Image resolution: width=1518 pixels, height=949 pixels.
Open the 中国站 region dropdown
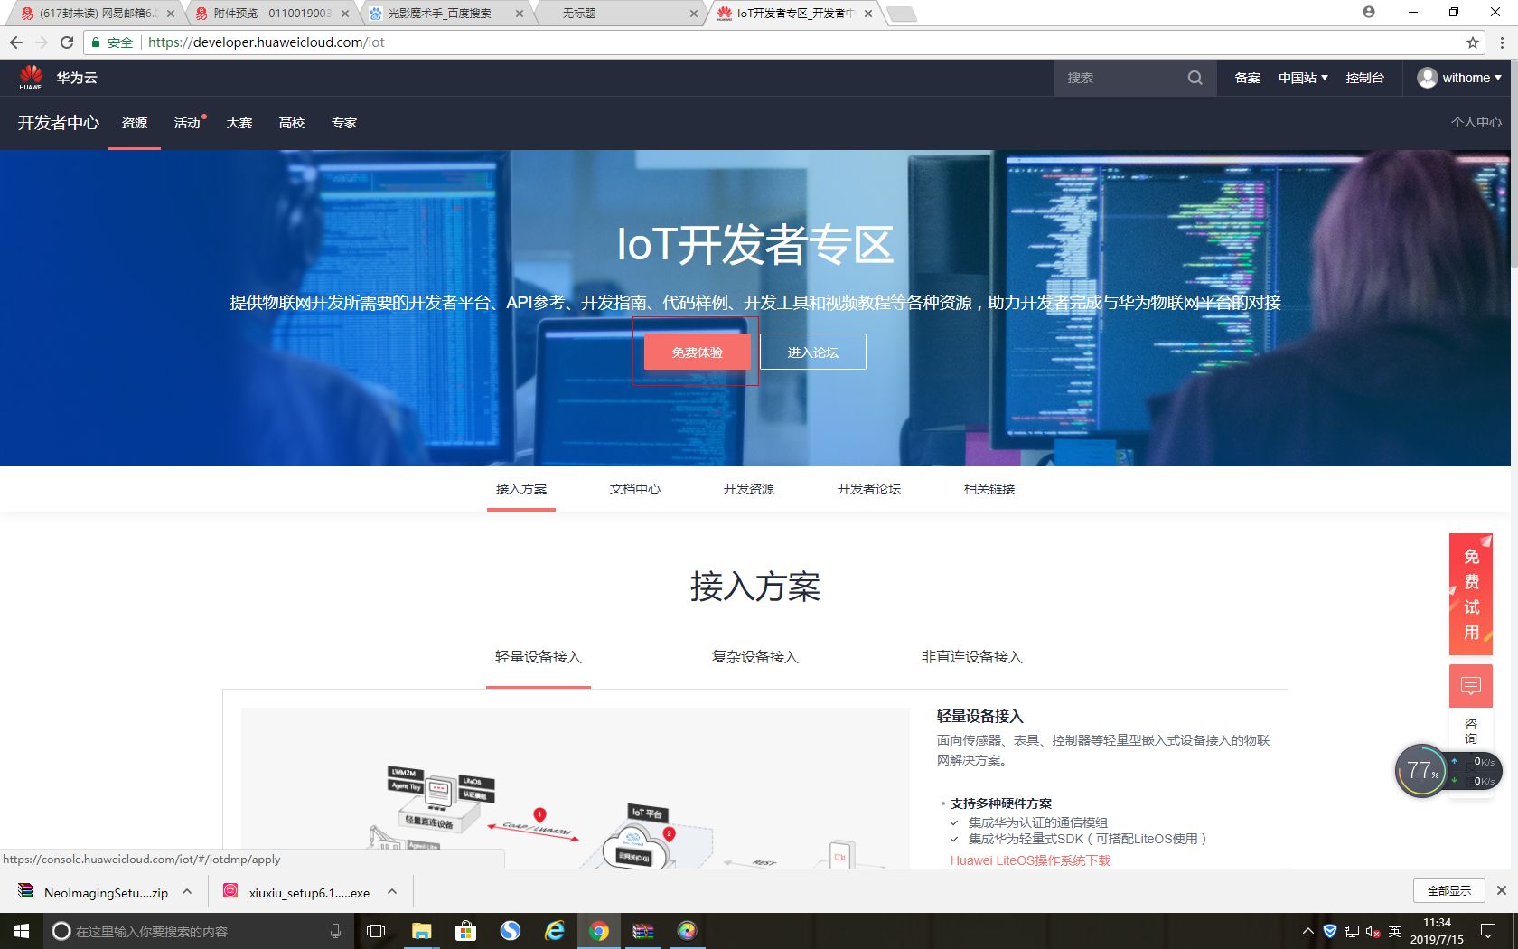[1303, 78]
